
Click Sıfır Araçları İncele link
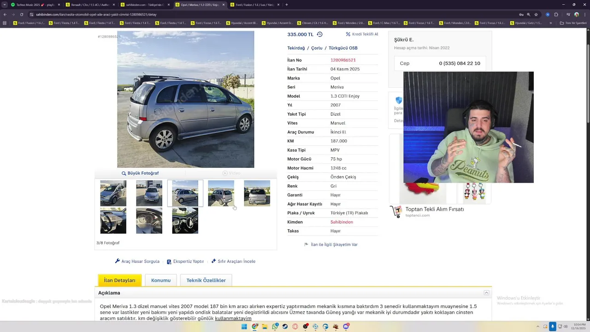point(233,261)
